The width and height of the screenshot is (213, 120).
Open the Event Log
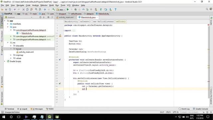point(184,109)
